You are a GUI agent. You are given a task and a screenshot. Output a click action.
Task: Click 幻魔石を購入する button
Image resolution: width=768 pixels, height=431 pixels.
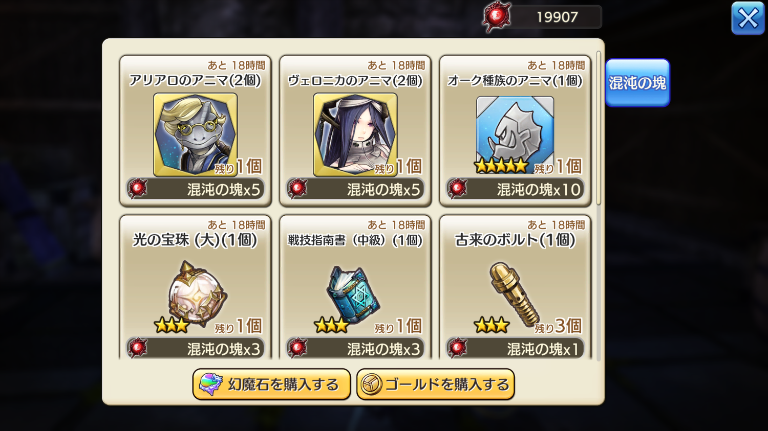(x=271, y=384)
